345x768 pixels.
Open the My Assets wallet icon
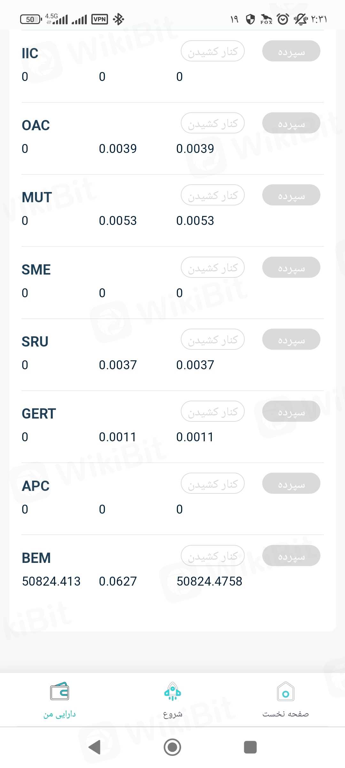[59, 692]
